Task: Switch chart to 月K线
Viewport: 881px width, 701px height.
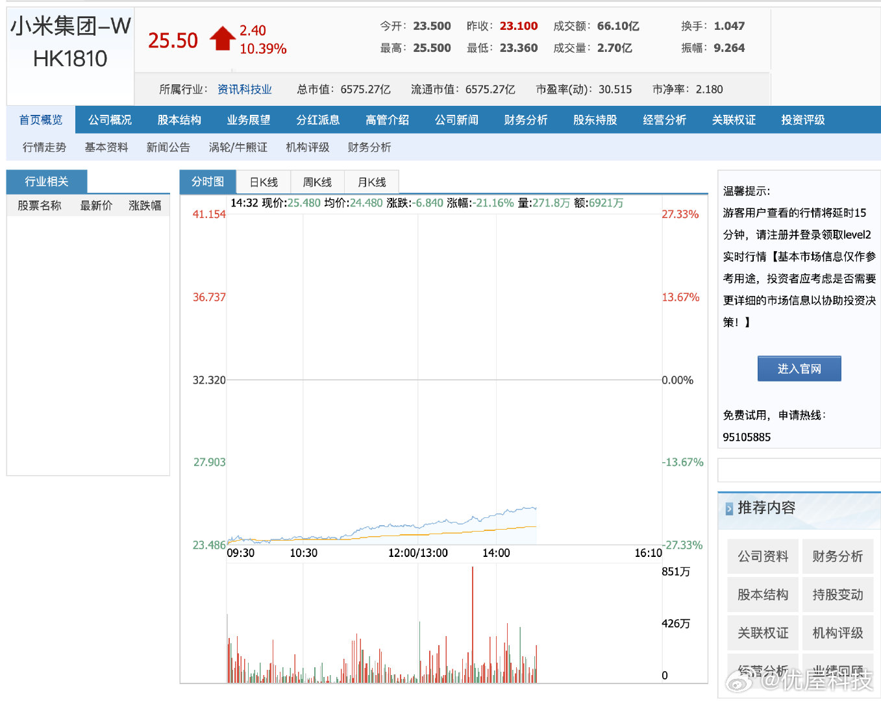Action: tap(372, 182)
